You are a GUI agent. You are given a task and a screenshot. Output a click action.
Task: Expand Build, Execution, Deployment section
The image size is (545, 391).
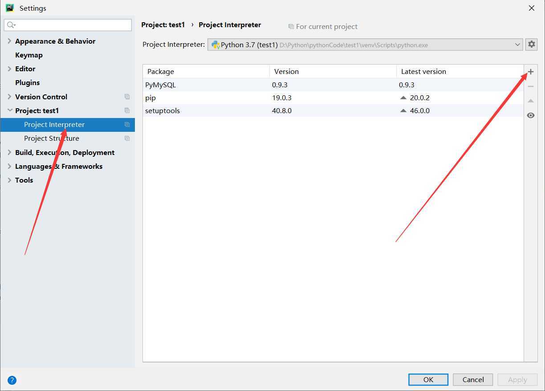point(9,152)
